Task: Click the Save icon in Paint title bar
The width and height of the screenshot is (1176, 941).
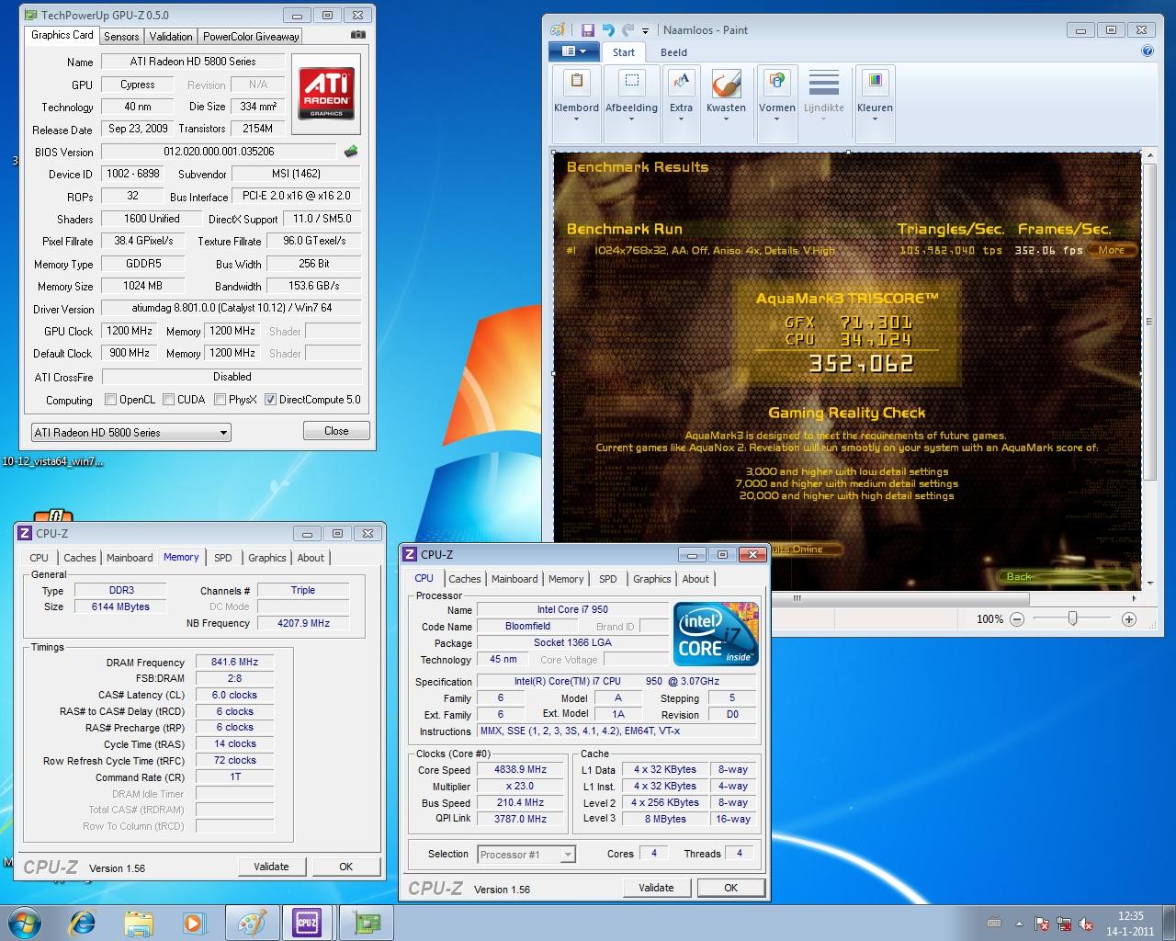Action: 588,30
